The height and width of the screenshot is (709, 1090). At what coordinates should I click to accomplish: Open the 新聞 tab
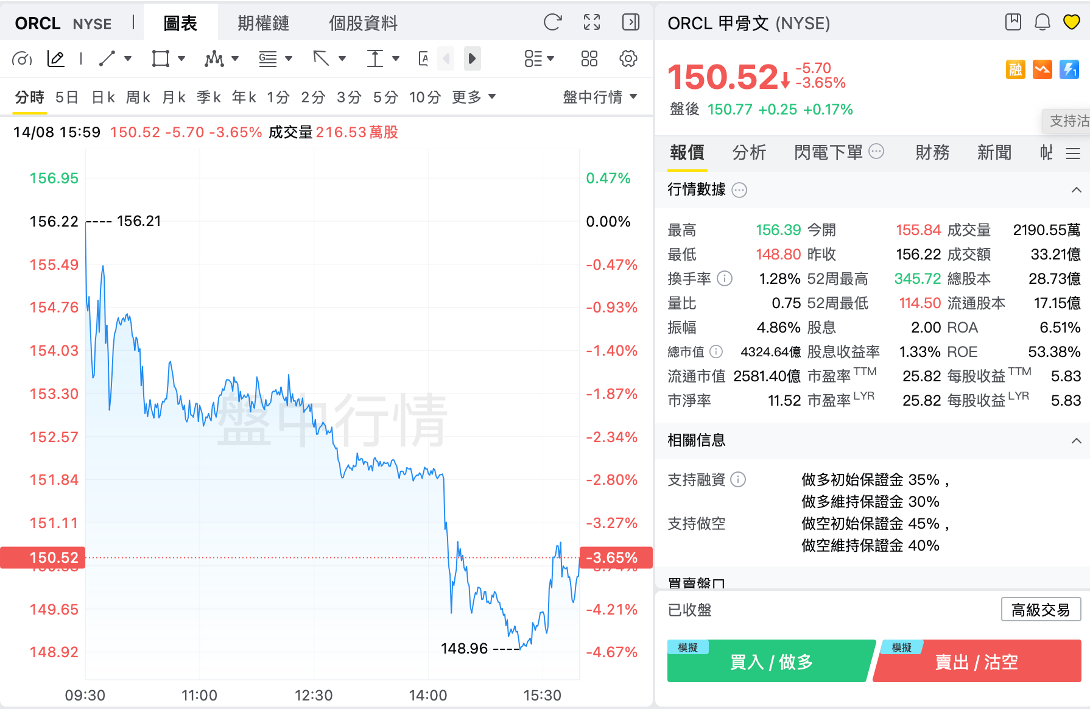994,152
